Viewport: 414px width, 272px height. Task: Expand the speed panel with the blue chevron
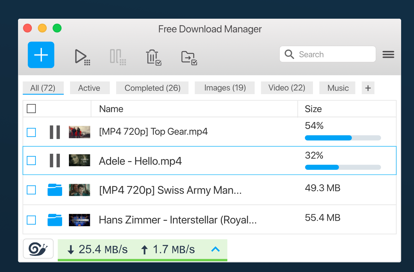215,249
